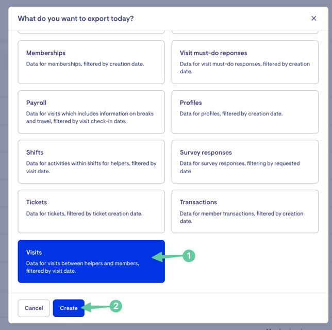
Task: Click the Payroll card's breaks and travel description
Action: pos(90,118)
